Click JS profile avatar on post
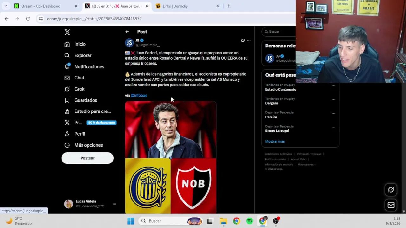 pyautogui.click(x=129, y=43)
